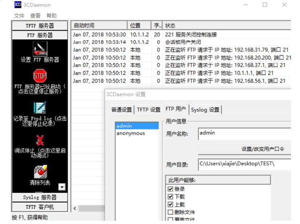Click the 位置 column header
The height and width of the screenshot is (224, 300).
tap(139, 25)
